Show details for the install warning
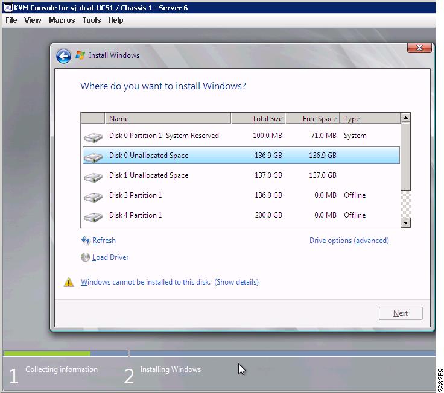Screen dimensions: 444x393 click(x=236, y=282)
